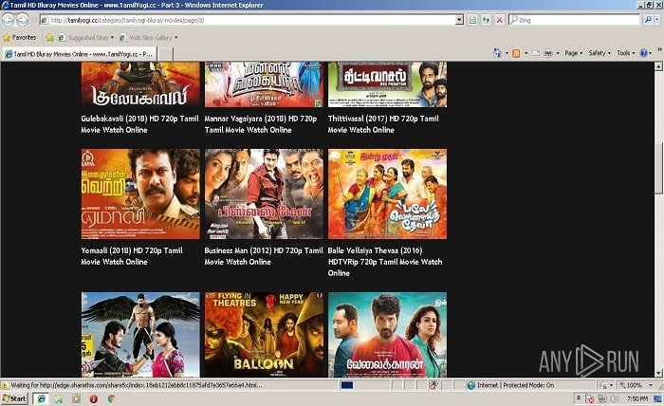
Task: Open the Safety menu dropdown
Action: [x=599, y=53]
